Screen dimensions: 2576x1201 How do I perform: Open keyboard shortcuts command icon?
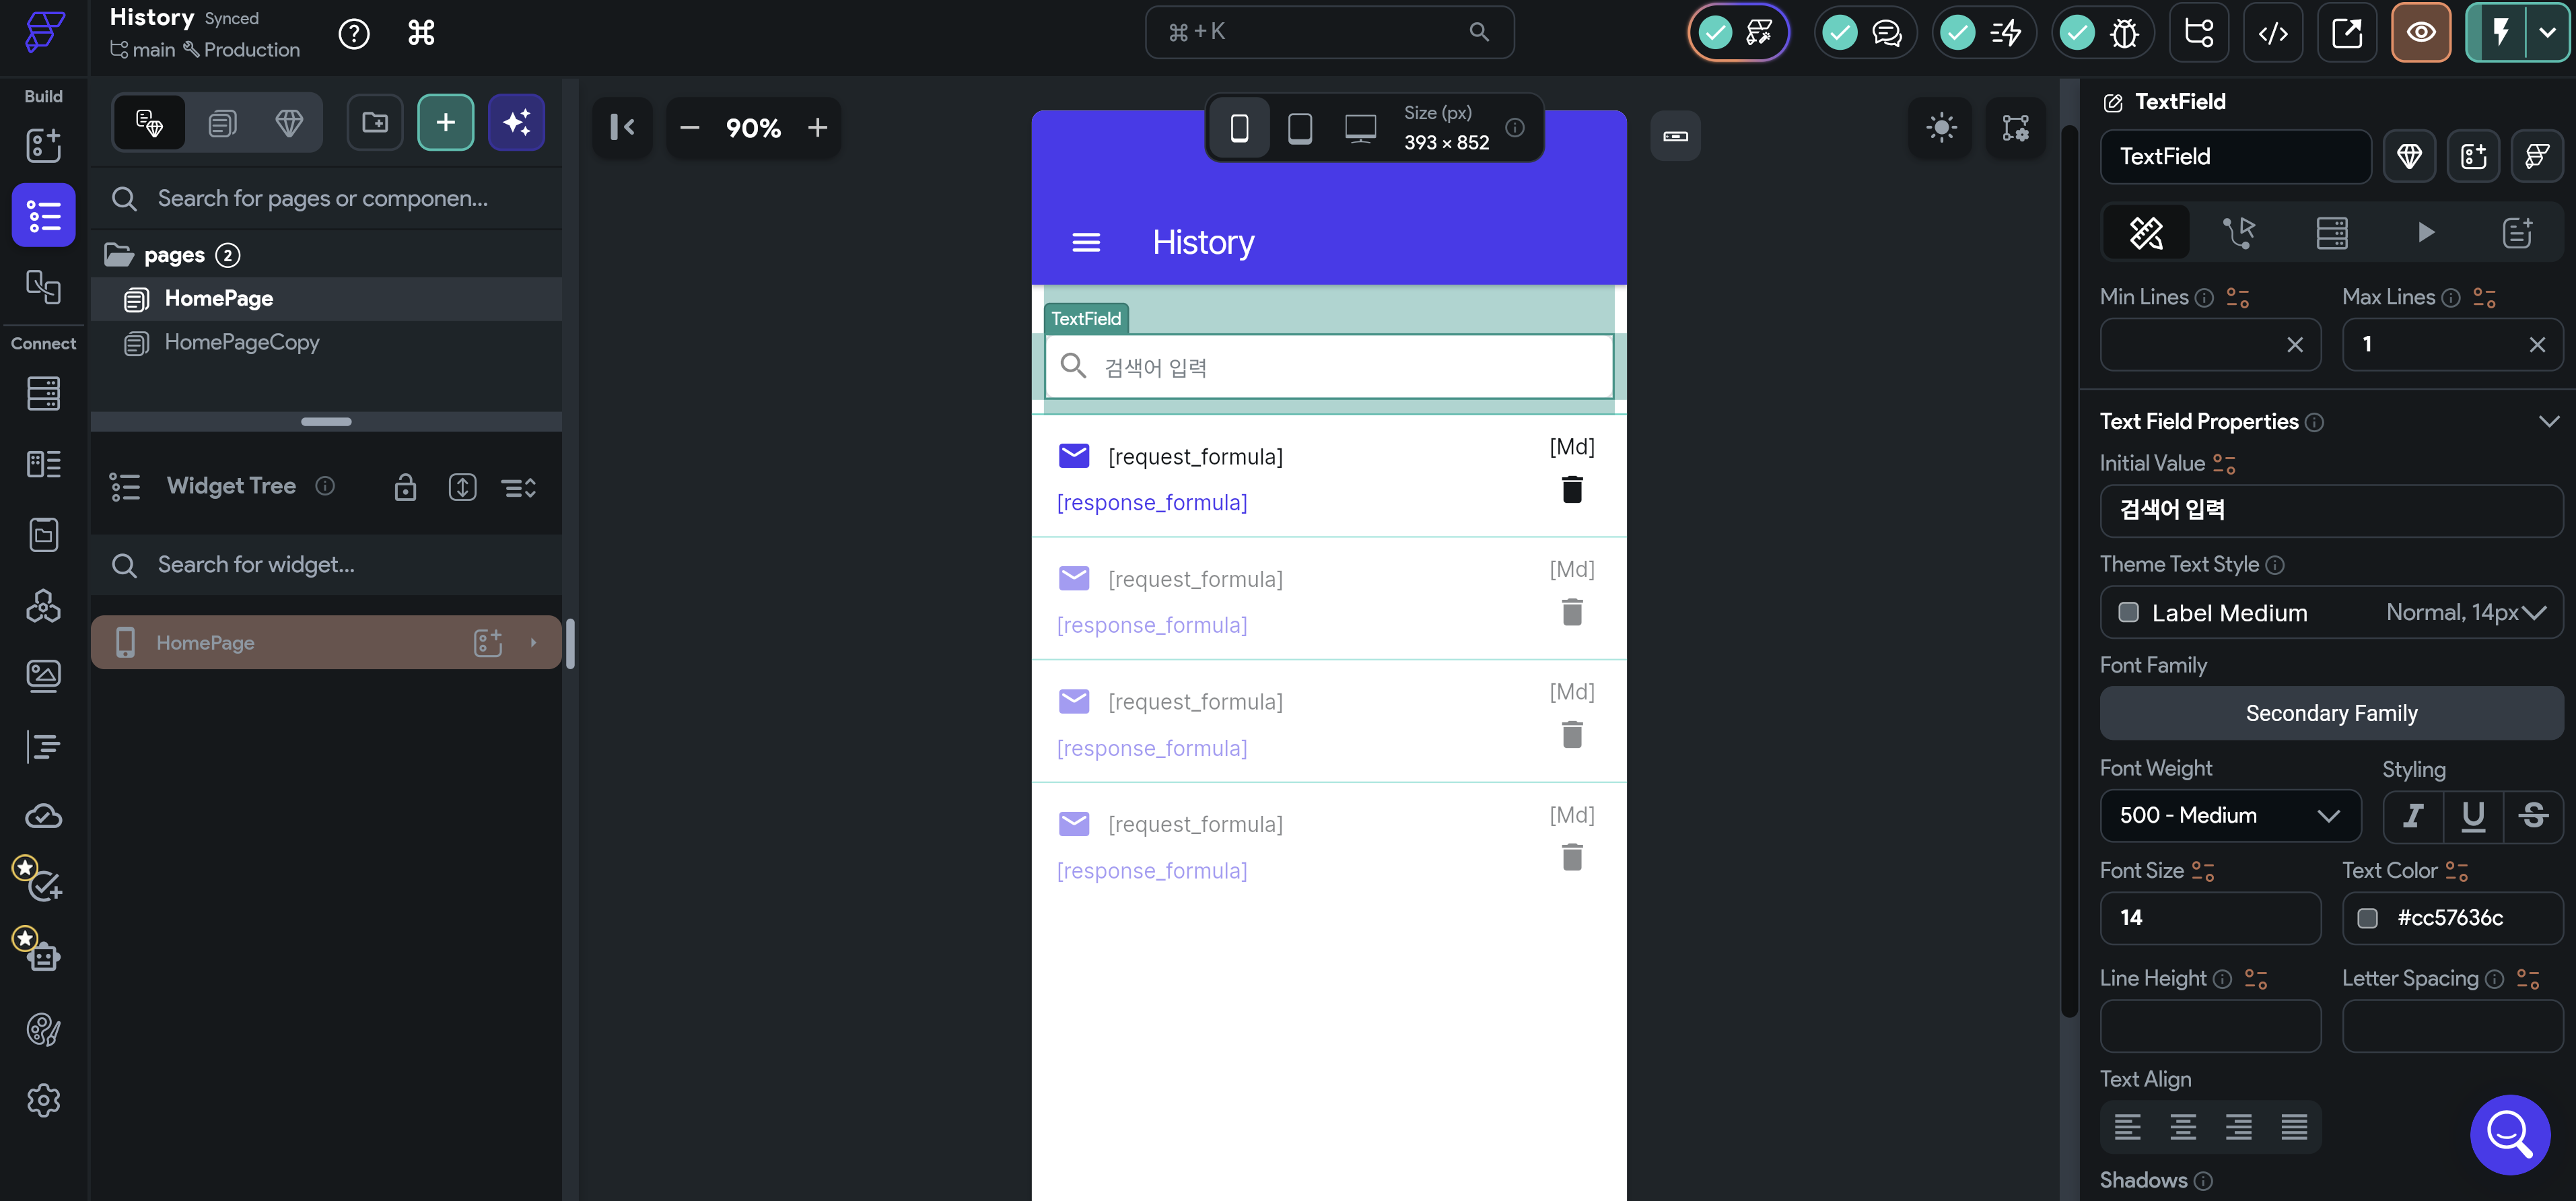point(421,33)
